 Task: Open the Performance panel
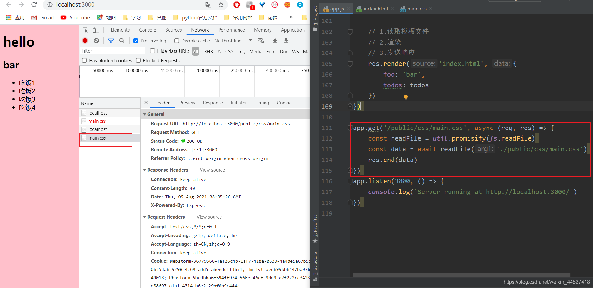click(x=232, y=30)
